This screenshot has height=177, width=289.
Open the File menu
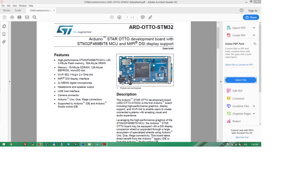3,6
